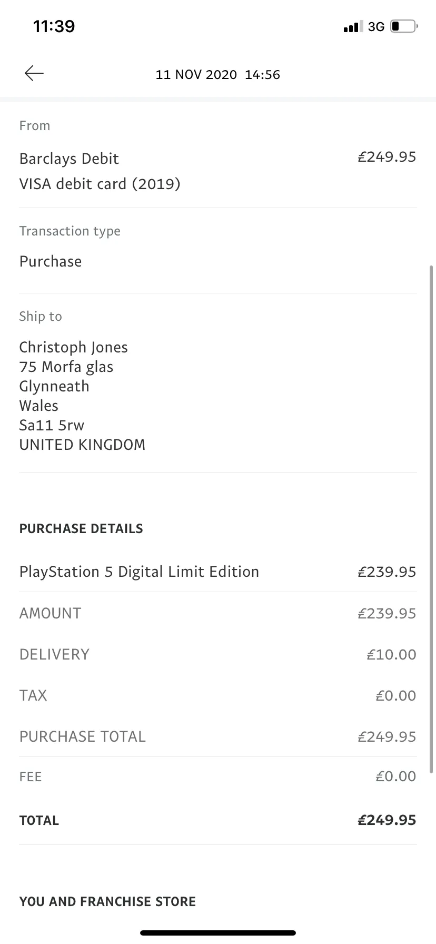Tap the DELIVERY £10.00 row

click(218, 654)
